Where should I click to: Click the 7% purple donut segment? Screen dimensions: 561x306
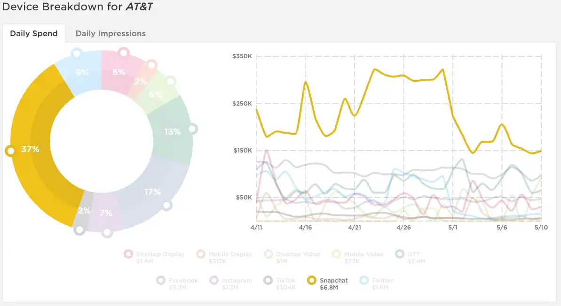coord(106,213)
